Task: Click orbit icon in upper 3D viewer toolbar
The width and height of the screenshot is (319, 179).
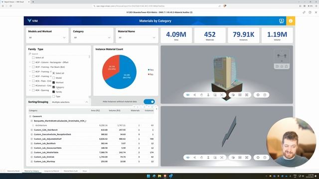Action: 188,95
